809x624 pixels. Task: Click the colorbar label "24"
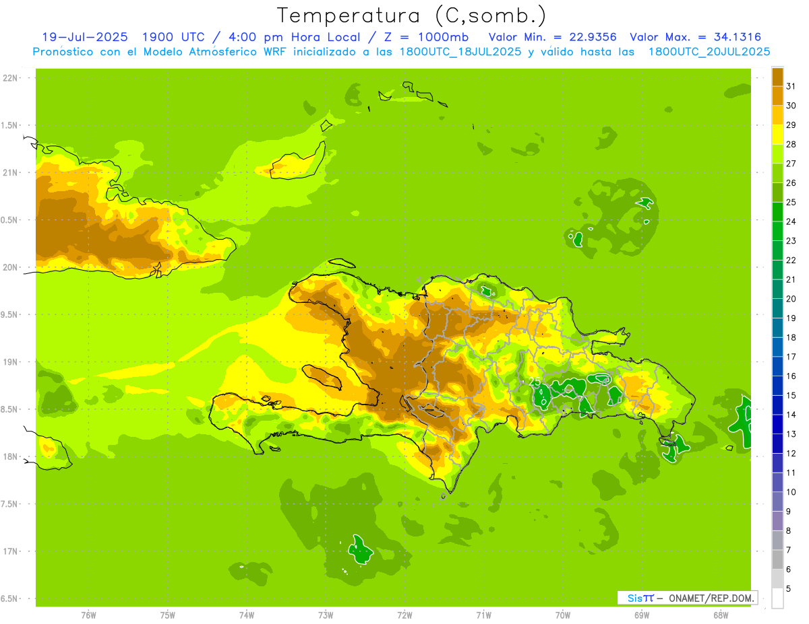tap(791, 221)
